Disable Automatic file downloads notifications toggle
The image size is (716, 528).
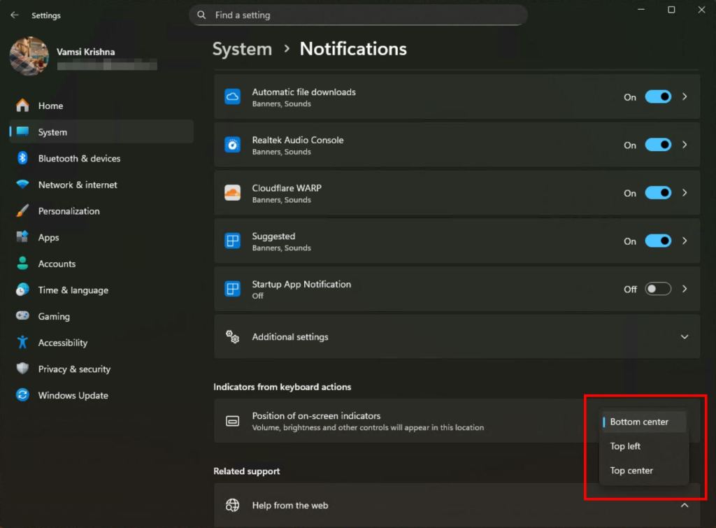(x=658, y=97)
